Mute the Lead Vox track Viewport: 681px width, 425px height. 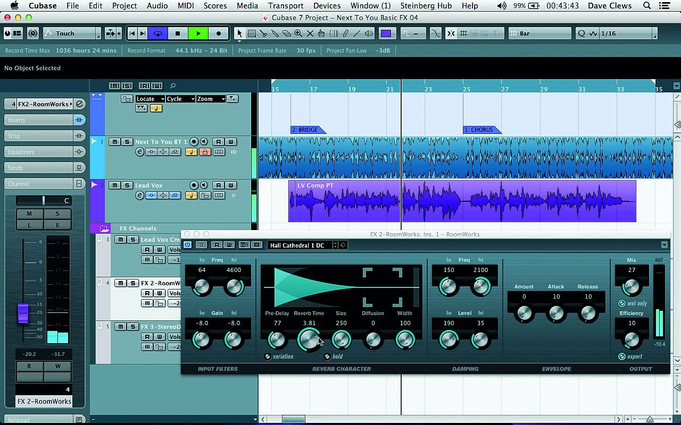point(115,185)
